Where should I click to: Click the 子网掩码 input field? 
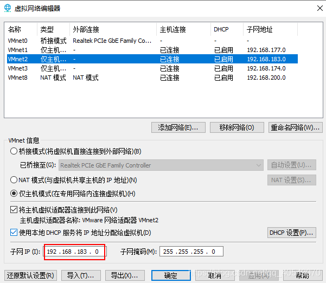coord(191,252)
